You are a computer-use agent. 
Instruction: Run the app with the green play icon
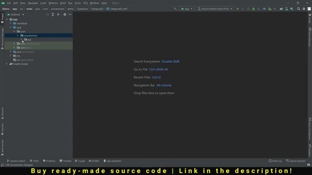point(237,9)
